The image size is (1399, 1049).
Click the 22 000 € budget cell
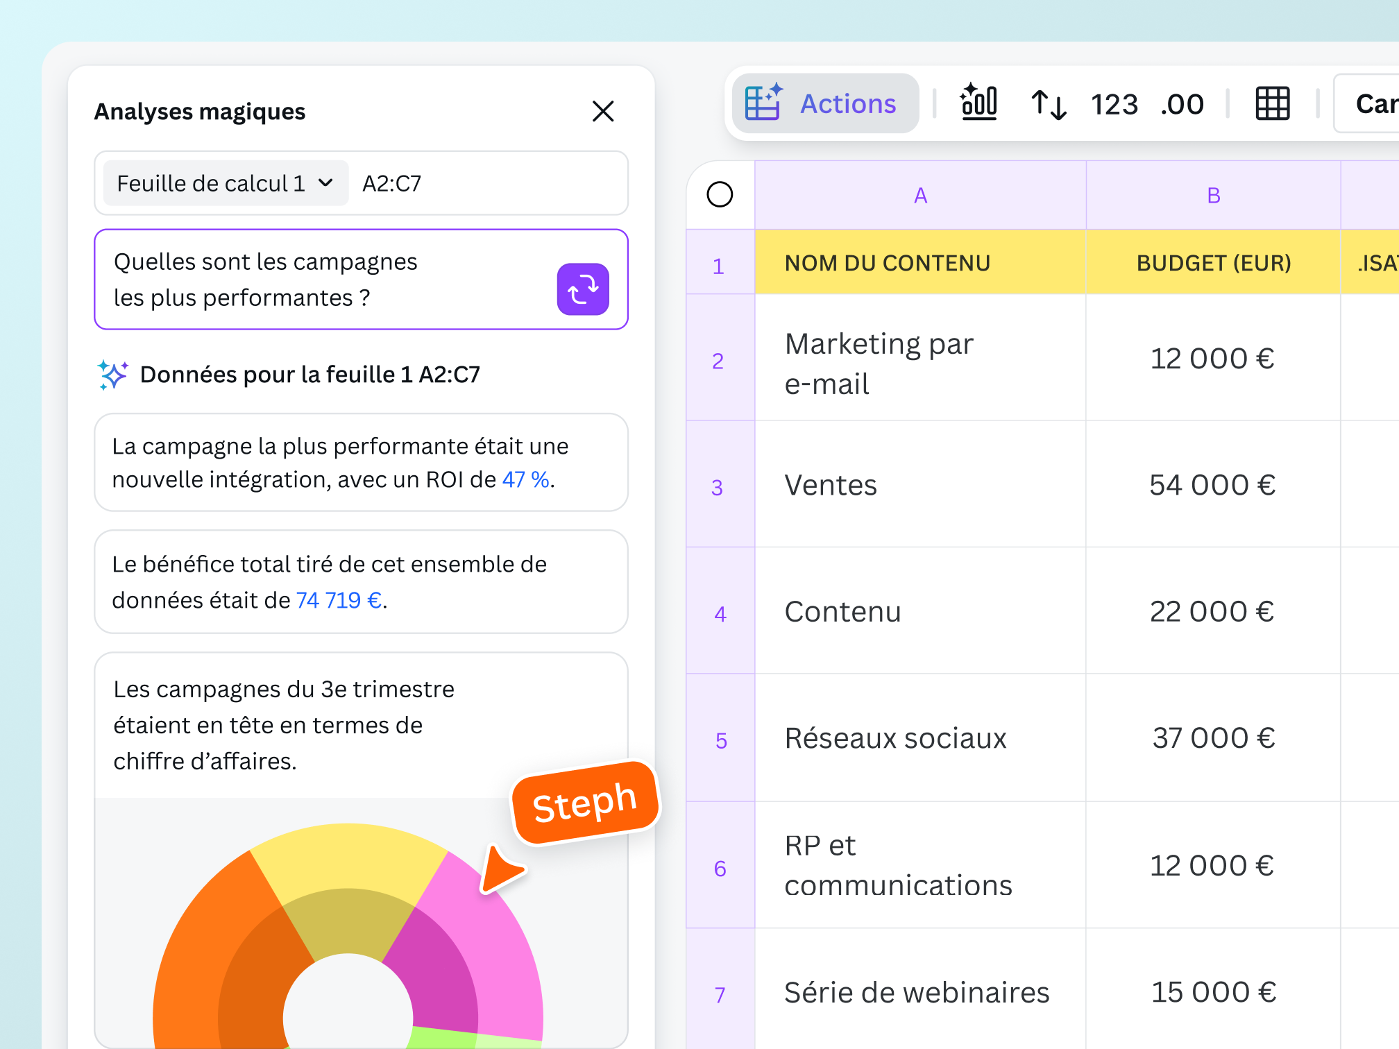[1213, 611]
